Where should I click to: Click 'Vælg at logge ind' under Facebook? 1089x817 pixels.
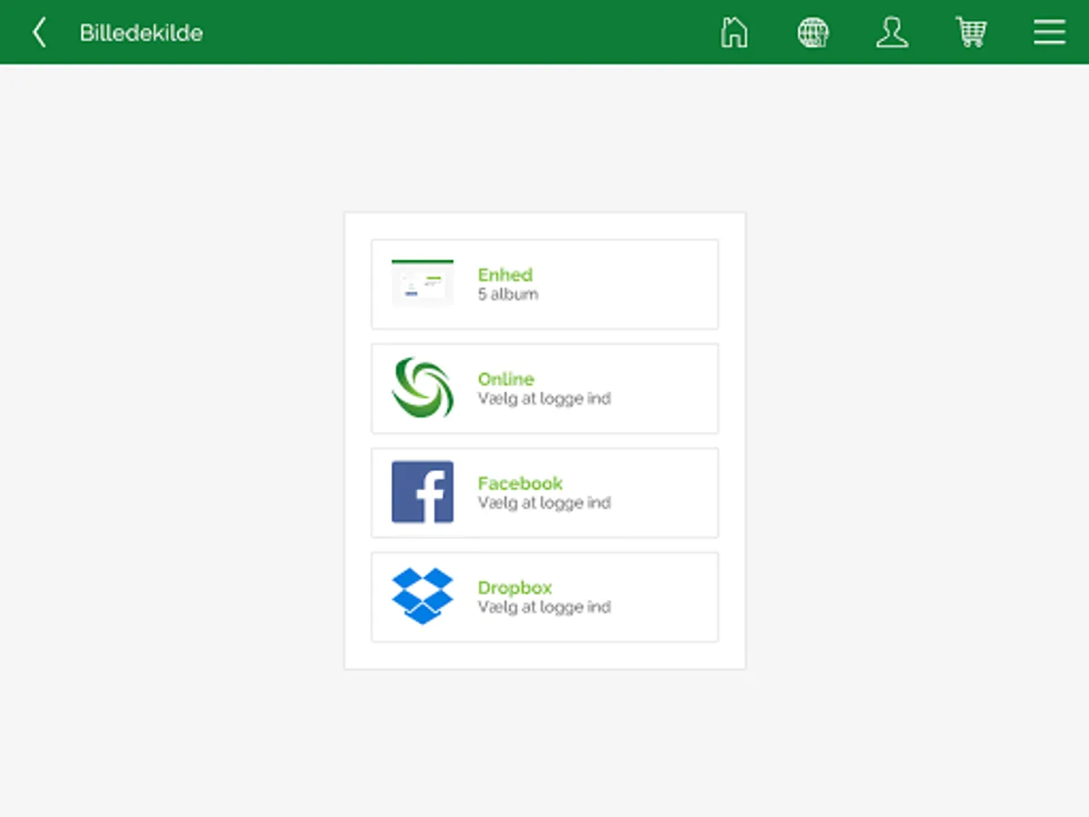point(544,503)
